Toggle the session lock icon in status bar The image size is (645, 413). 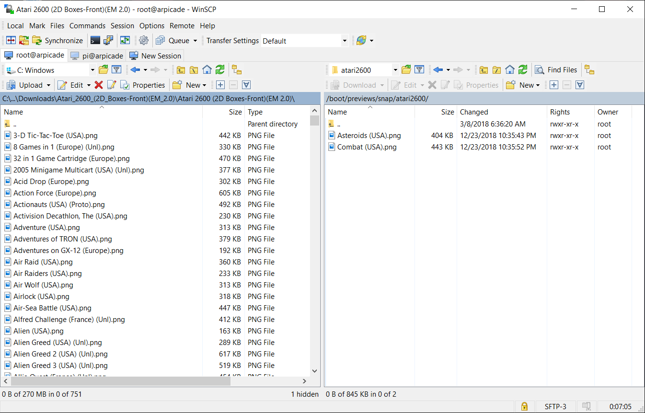(524, 407)
